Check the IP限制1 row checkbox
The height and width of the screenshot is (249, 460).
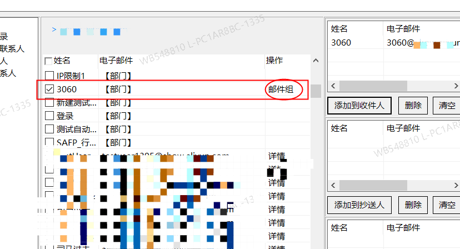[x=49, y=76]
